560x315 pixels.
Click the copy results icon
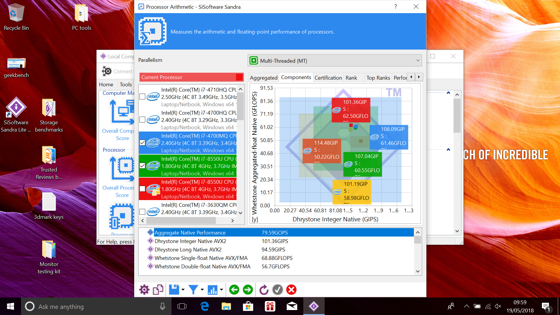[158, 290]
